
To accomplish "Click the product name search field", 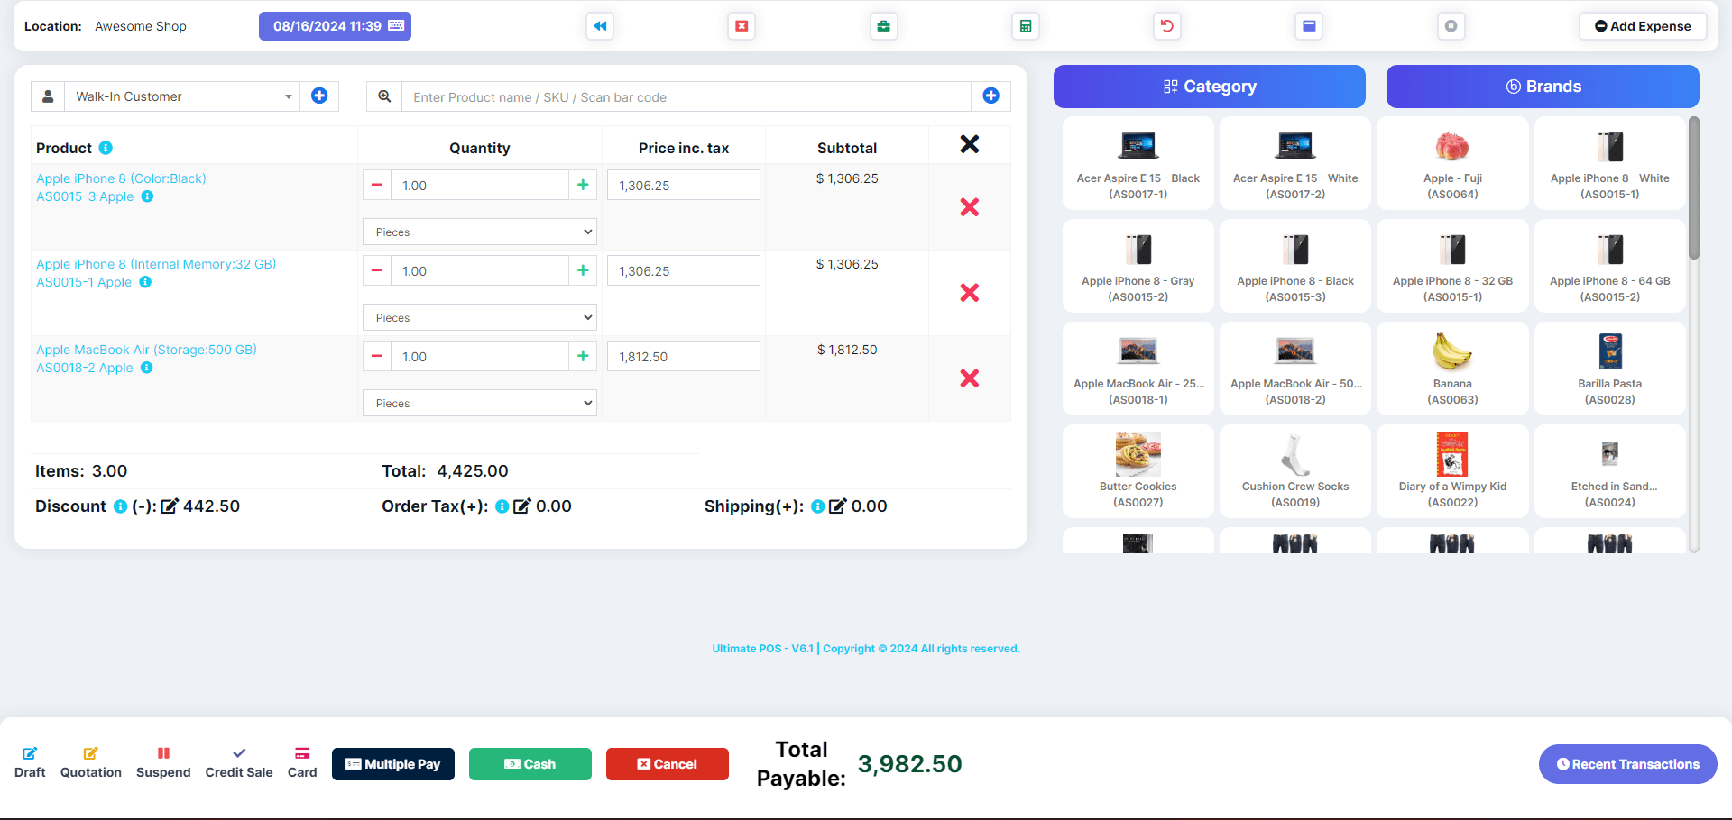I will click(686, 96).
